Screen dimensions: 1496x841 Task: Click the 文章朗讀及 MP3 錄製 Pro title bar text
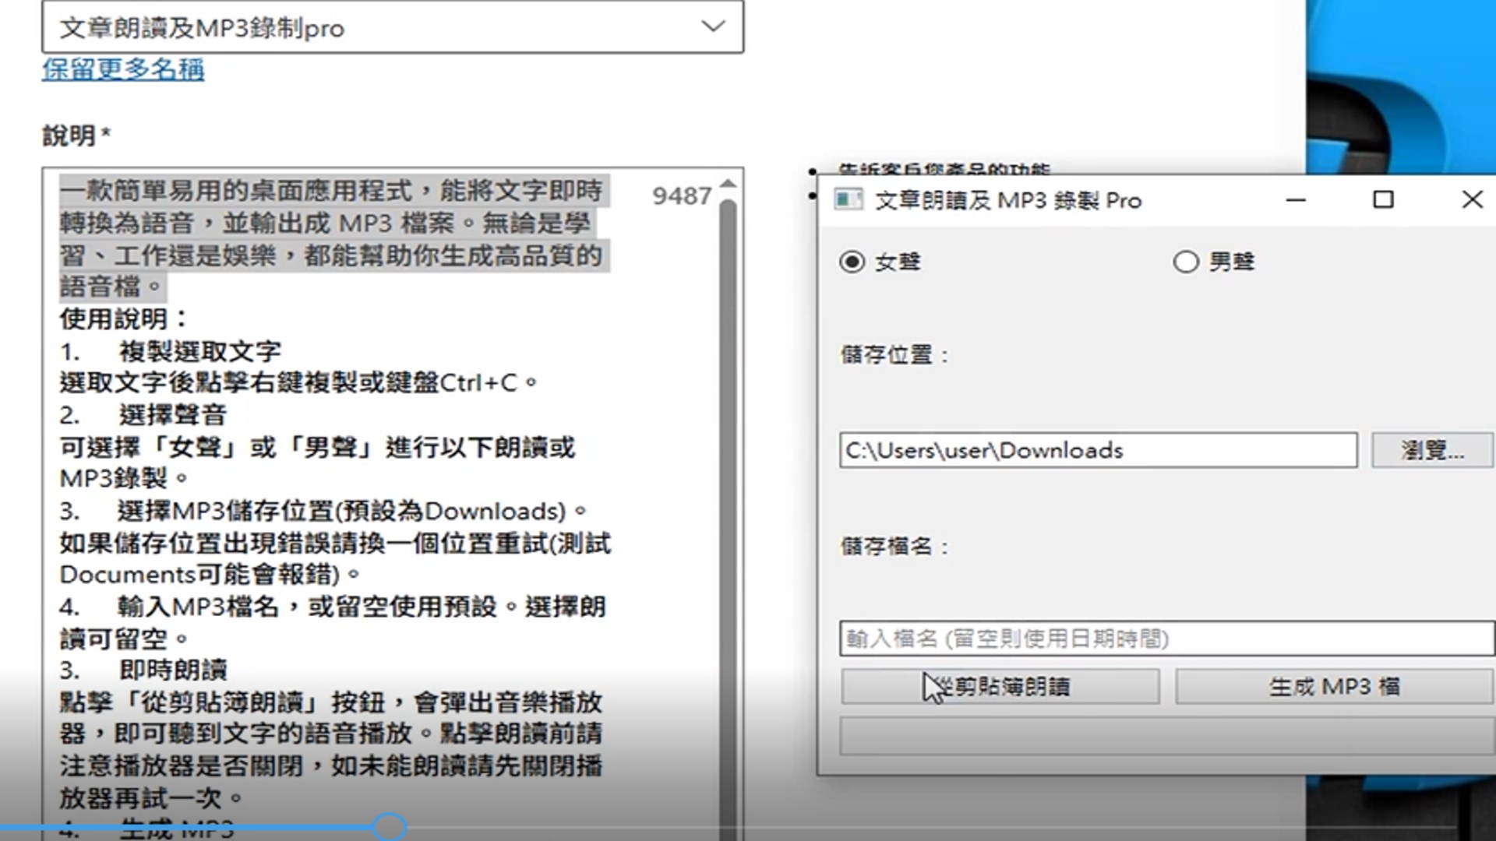[x=1007, y=201]
